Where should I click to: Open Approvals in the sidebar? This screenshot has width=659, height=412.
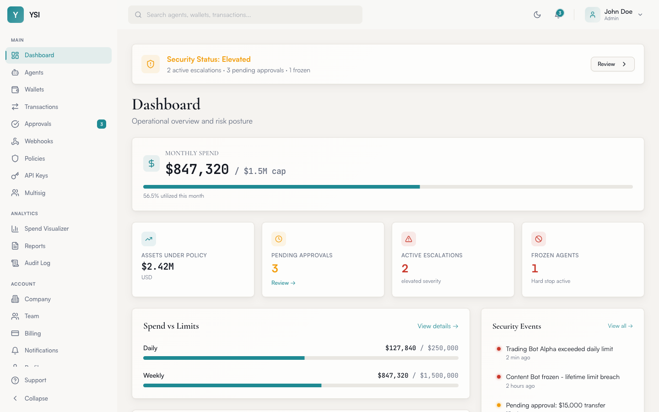[38, 124]
